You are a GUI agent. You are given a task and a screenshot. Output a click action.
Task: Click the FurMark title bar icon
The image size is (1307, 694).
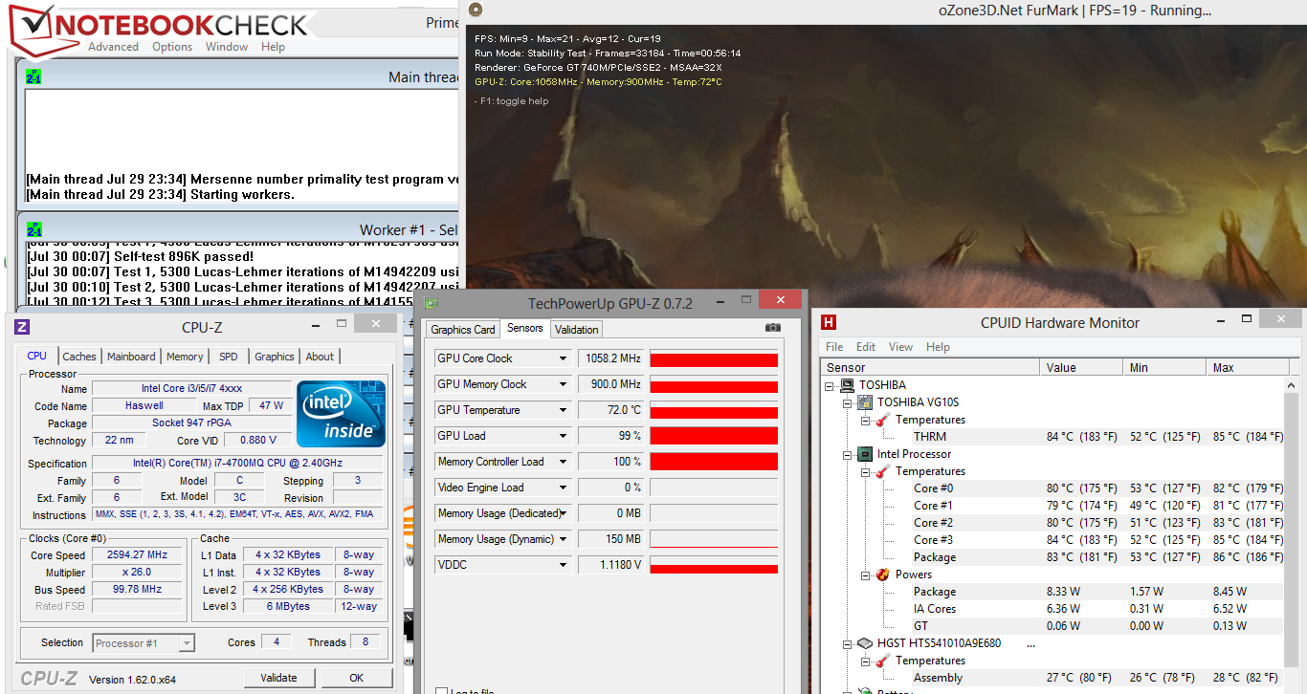tap(476, 11)
